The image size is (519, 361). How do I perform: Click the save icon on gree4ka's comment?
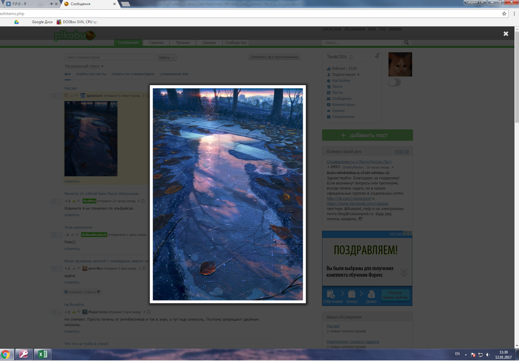tap(144, 268)
